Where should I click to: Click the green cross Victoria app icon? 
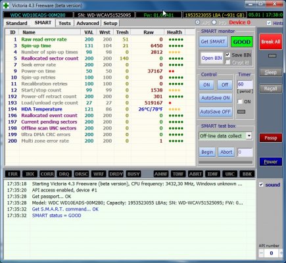[x=6, y=5]
